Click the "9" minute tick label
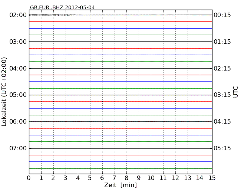This screenshot has width=241, height=193. tap(139, 178)
